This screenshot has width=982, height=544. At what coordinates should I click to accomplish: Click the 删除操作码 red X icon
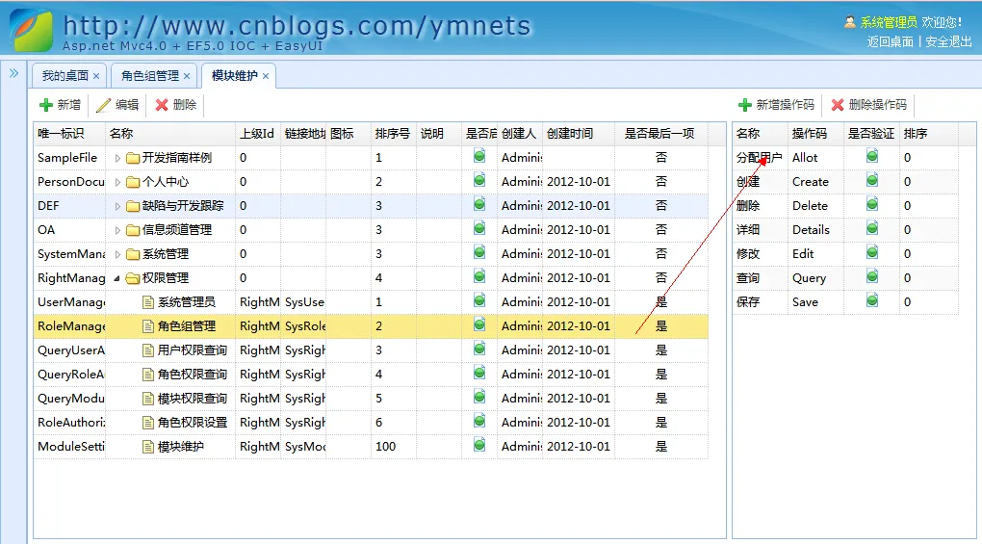[838, 105]
